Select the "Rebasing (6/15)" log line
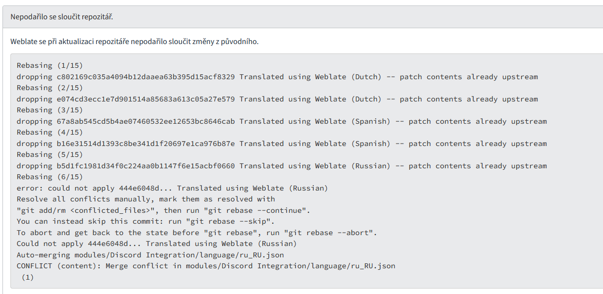Image resolution: width=603 pixels, height=294 pixels. click(x=50, y=177)
